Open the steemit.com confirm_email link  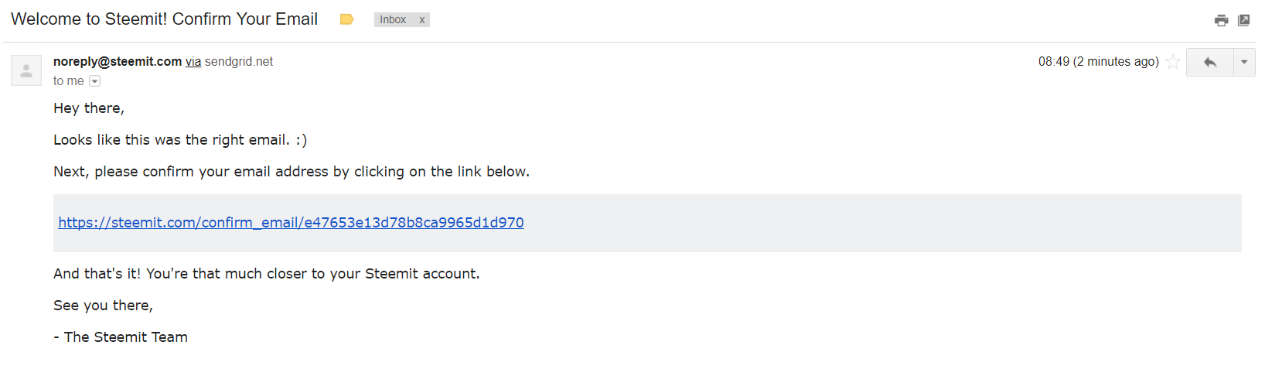(x=291, y=223)
